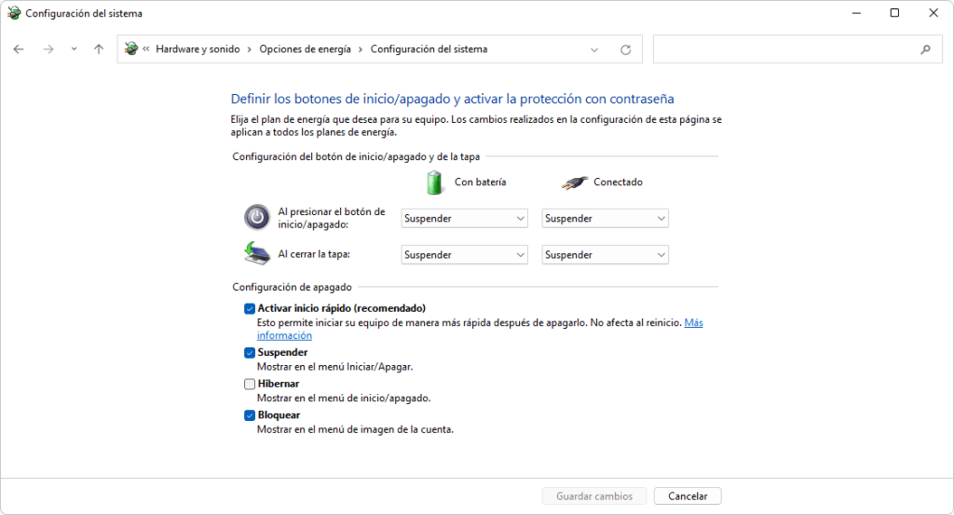Viewport: 954px width, 515px height.
Task: Enable the Hibernar checkbox
Action: click(x=250, y=385)
